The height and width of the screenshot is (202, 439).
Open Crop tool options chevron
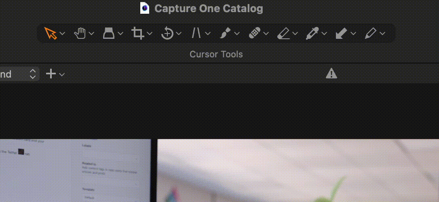coord(150,34)
